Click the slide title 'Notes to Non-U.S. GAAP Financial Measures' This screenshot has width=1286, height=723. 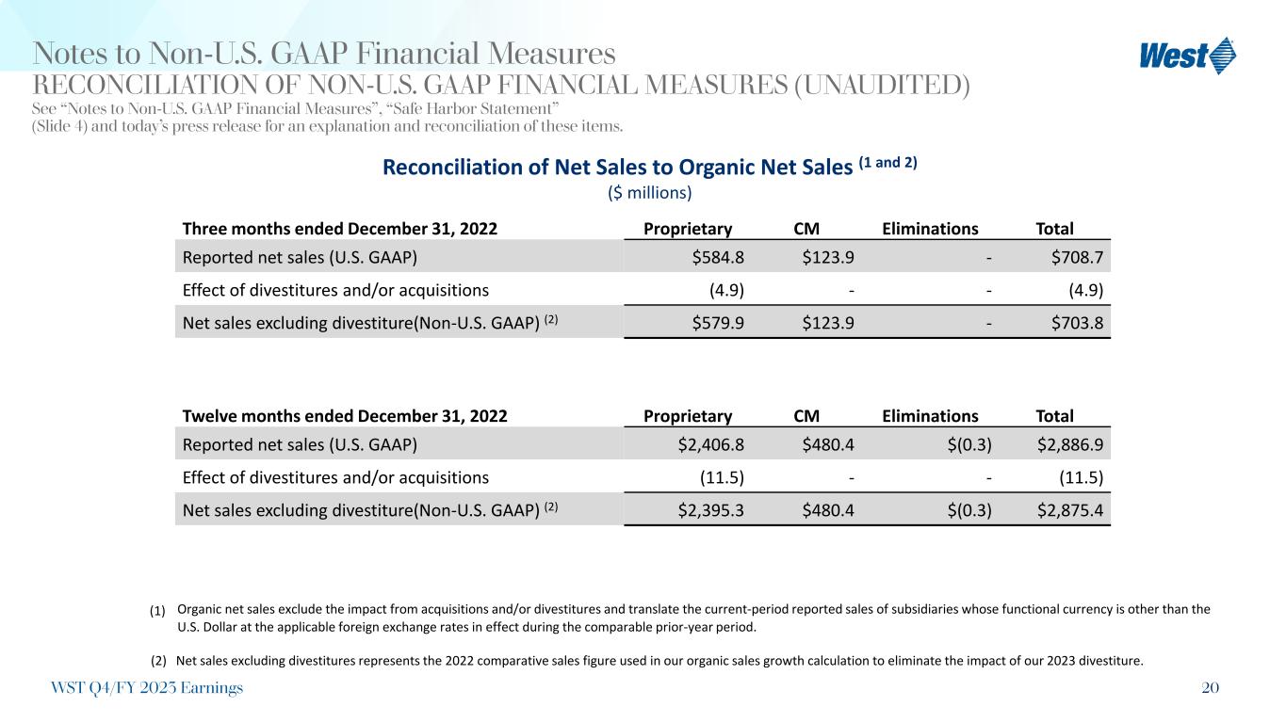pyautogui.click(x=324, y=53)
